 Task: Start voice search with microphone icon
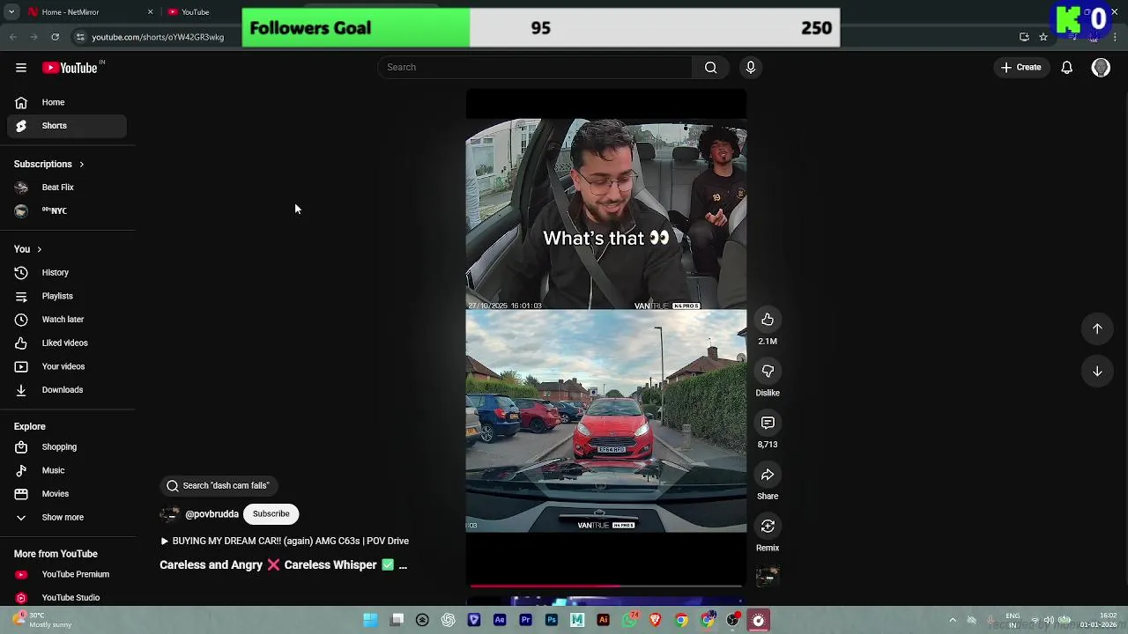[751, 67]
